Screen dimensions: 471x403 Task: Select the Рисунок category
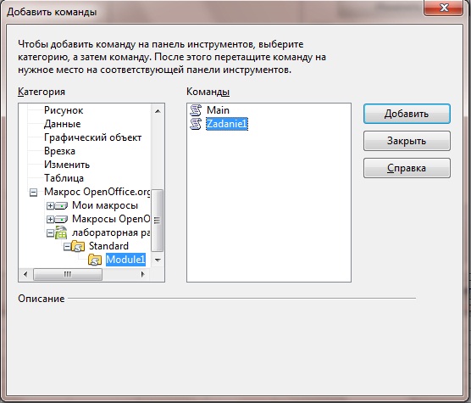coord(64,110)
